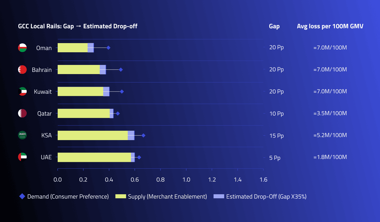Select Qatar's 10 Pp gap value

277,113
